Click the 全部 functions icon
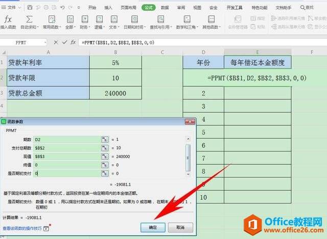This screenshot has height=239, width=327. (x=71, y=19)
